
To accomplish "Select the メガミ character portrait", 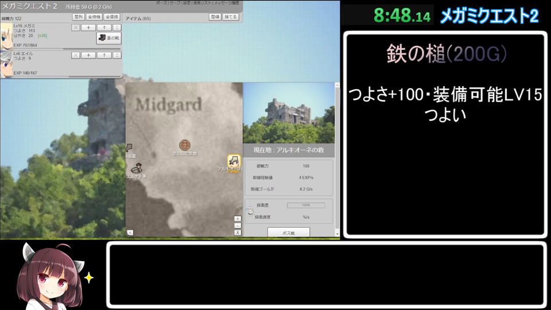I will coord(6,36).
